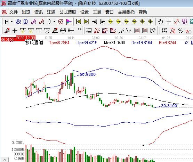Open the 公式选股 menu
This screenshot has height=162, width=193.
coord(68,12)
